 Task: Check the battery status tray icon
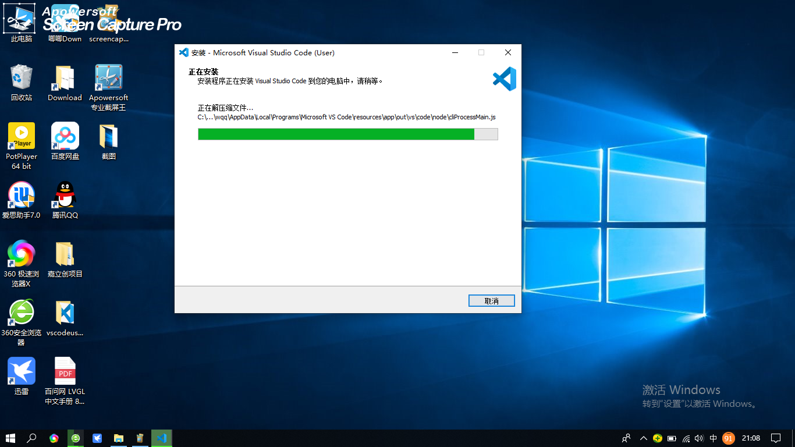672,438
